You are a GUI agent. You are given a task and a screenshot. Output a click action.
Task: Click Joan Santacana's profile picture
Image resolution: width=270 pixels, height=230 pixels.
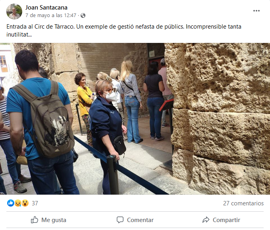[x=14, y=12]
